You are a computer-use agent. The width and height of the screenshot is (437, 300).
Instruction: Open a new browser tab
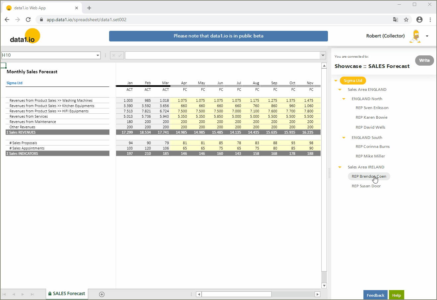click(x=89, y=8)
